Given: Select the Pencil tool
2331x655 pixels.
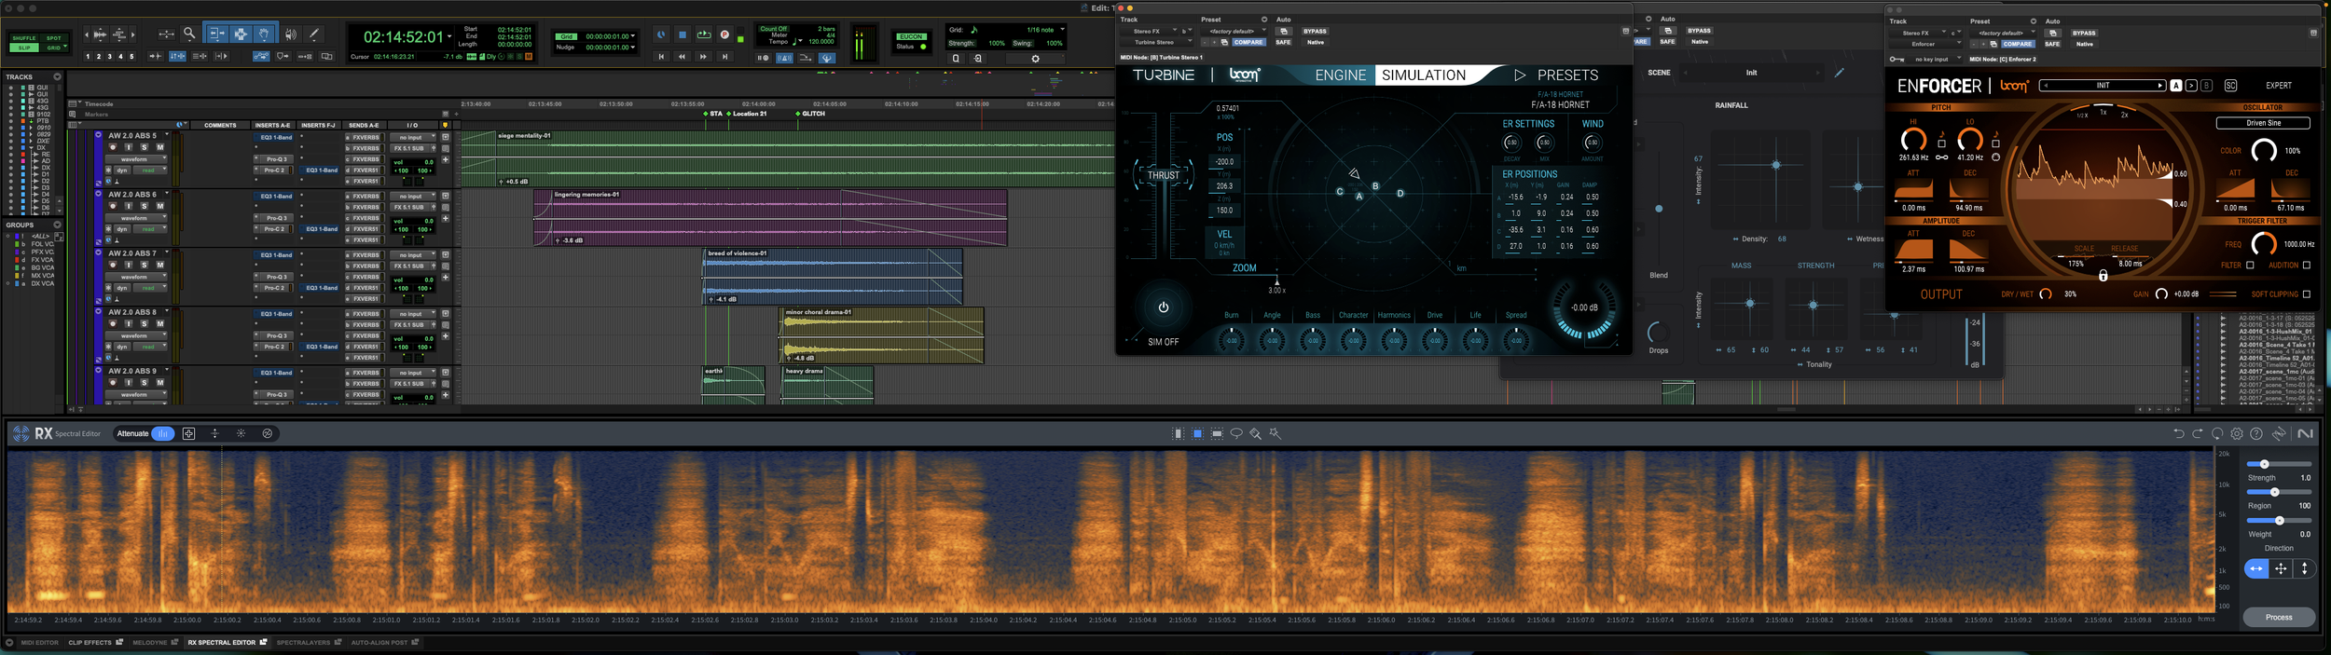Looking at the screenshot, I should [314, 34].
